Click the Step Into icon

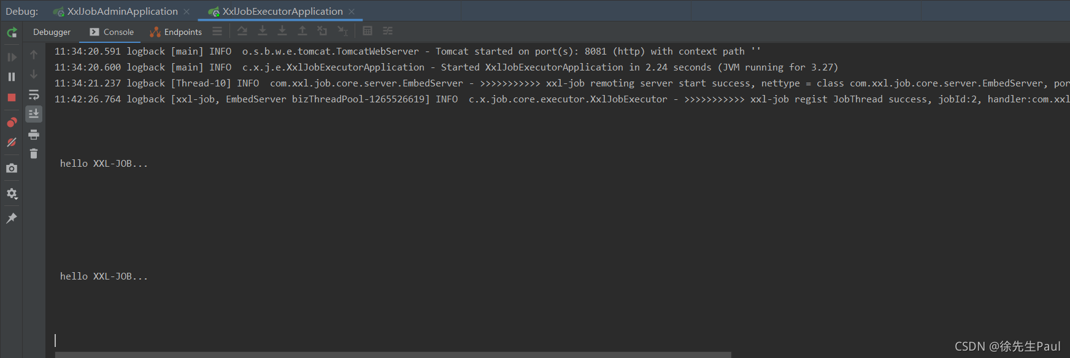(263, 31)
